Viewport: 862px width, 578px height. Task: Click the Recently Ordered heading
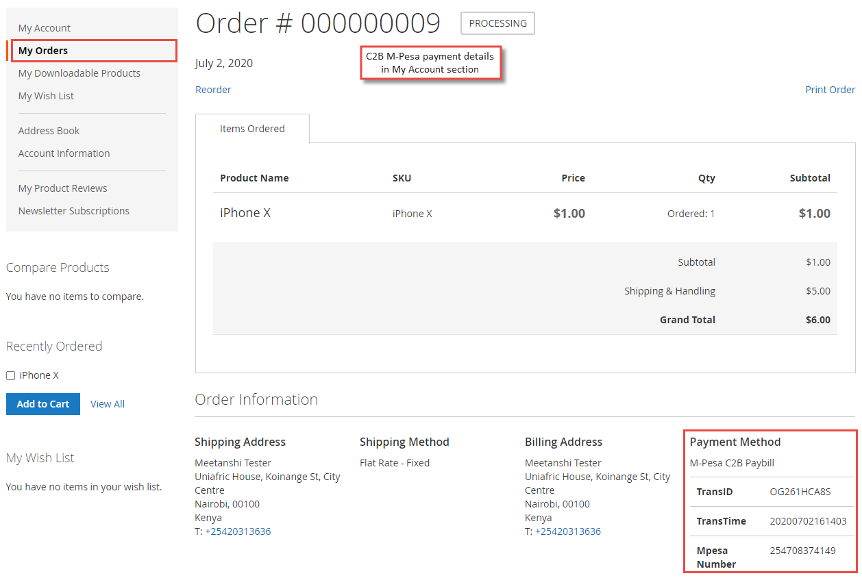54,347
